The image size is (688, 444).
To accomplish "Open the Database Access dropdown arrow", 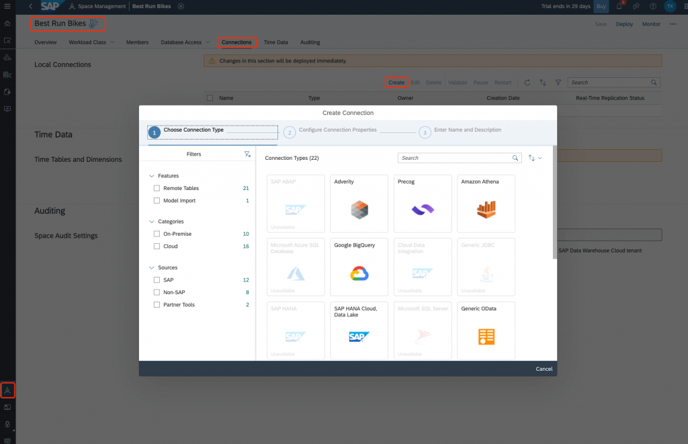I will tap(208, 42).
